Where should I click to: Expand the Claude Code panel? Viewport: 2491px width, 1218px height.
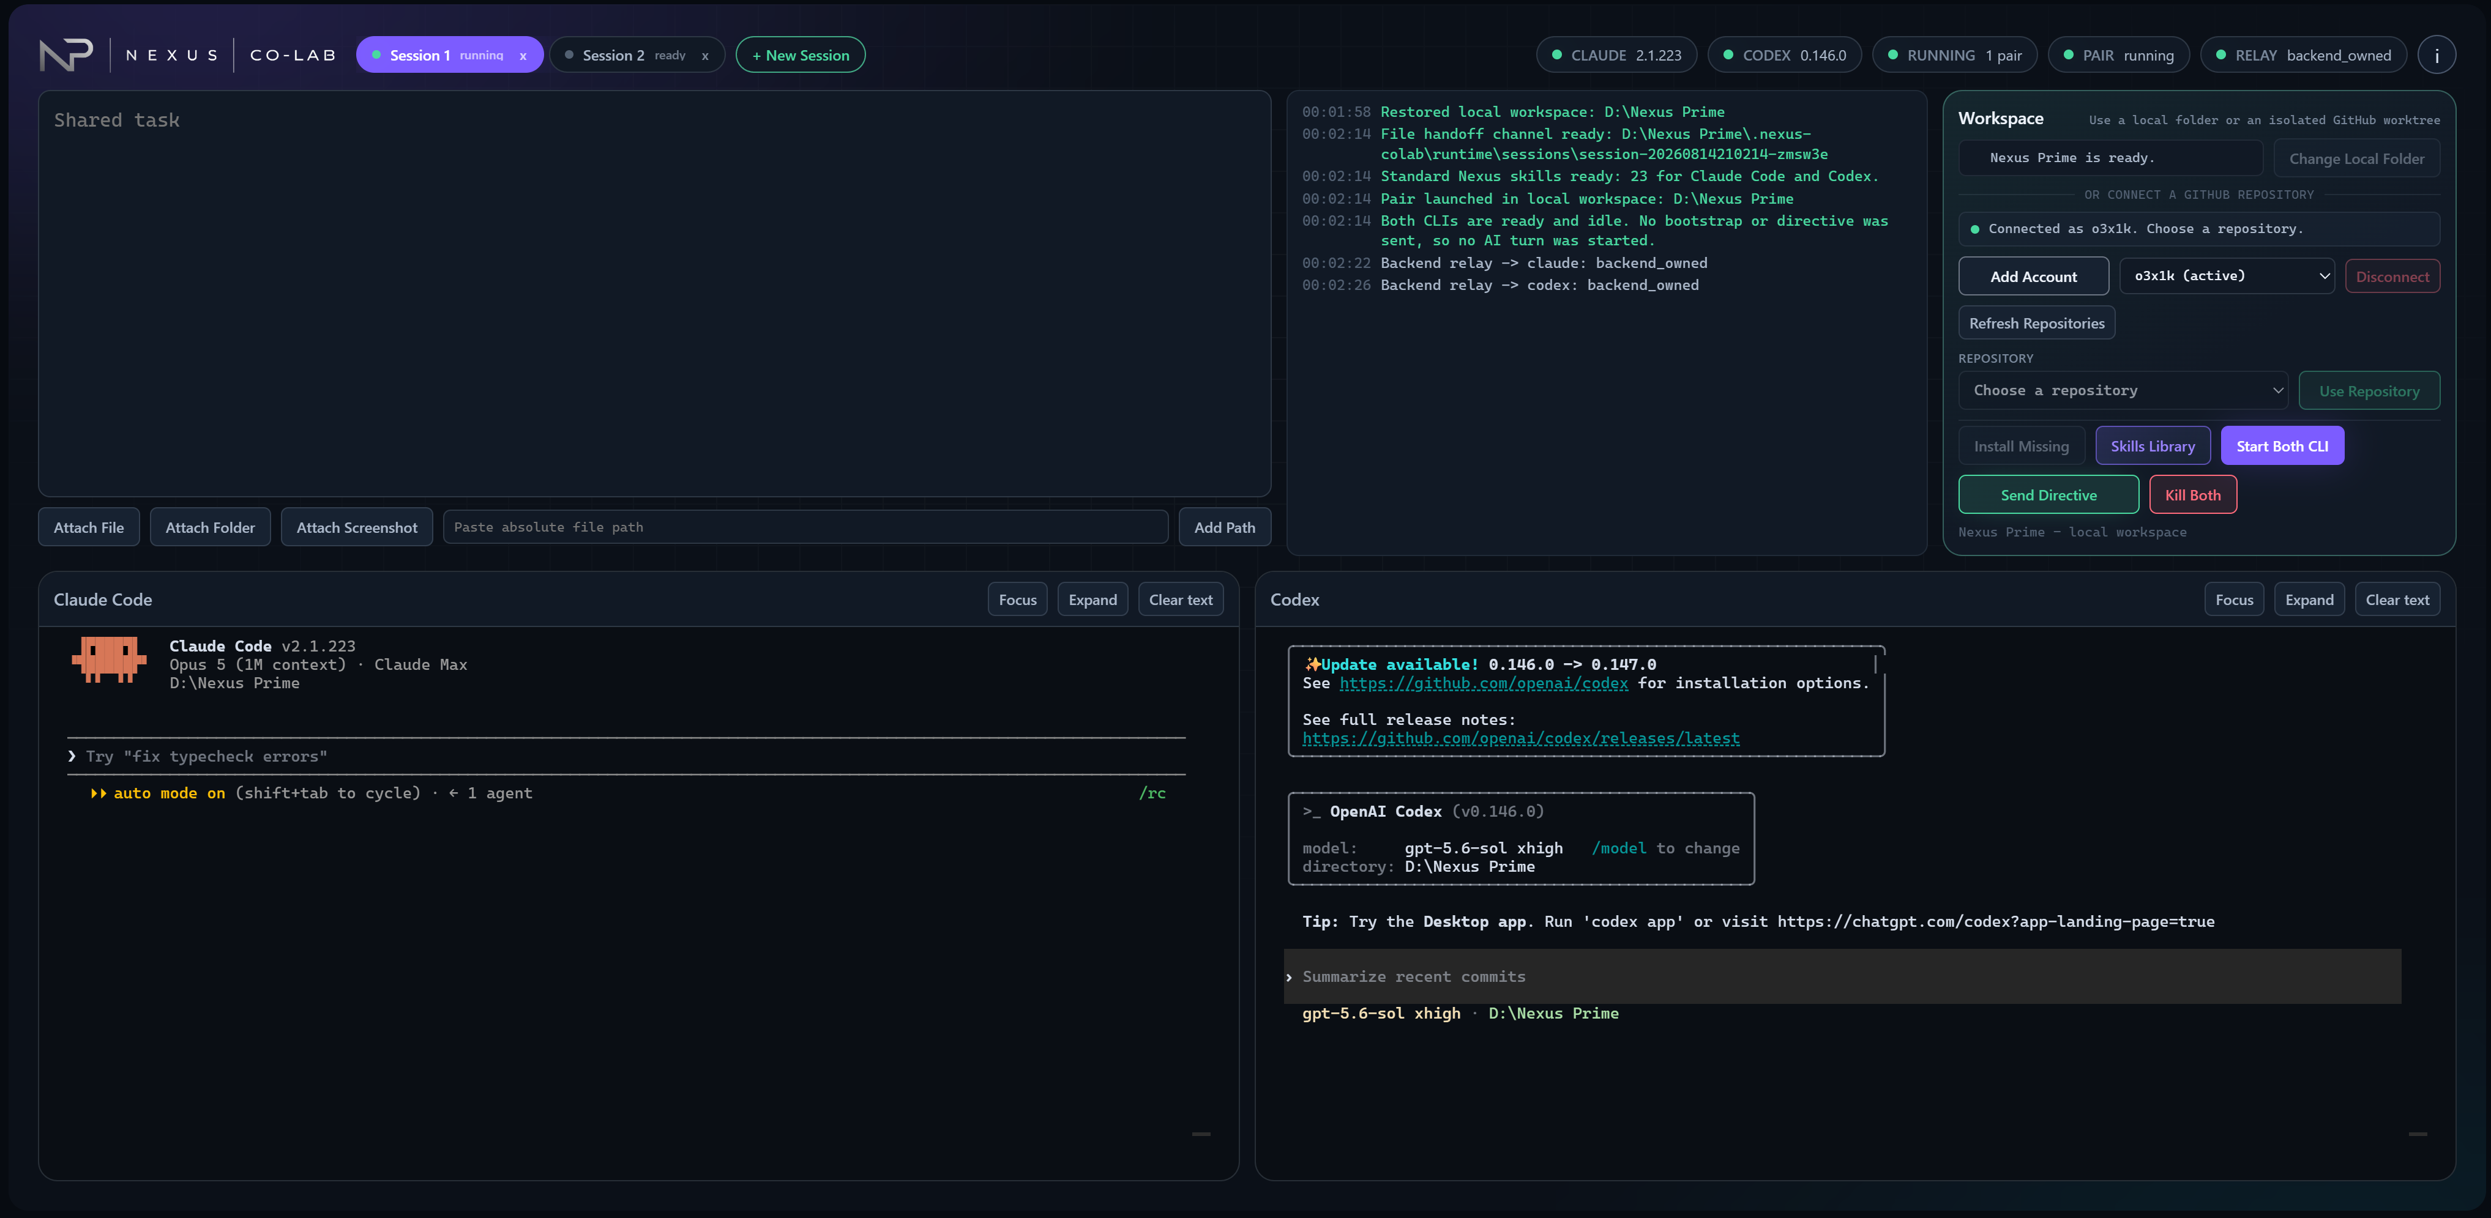pos(1092,600)
